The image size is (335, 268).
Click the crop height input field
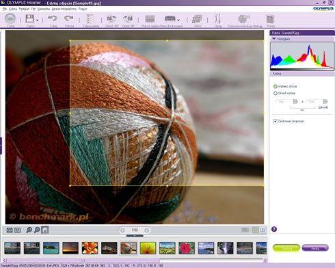coord(314,101)
